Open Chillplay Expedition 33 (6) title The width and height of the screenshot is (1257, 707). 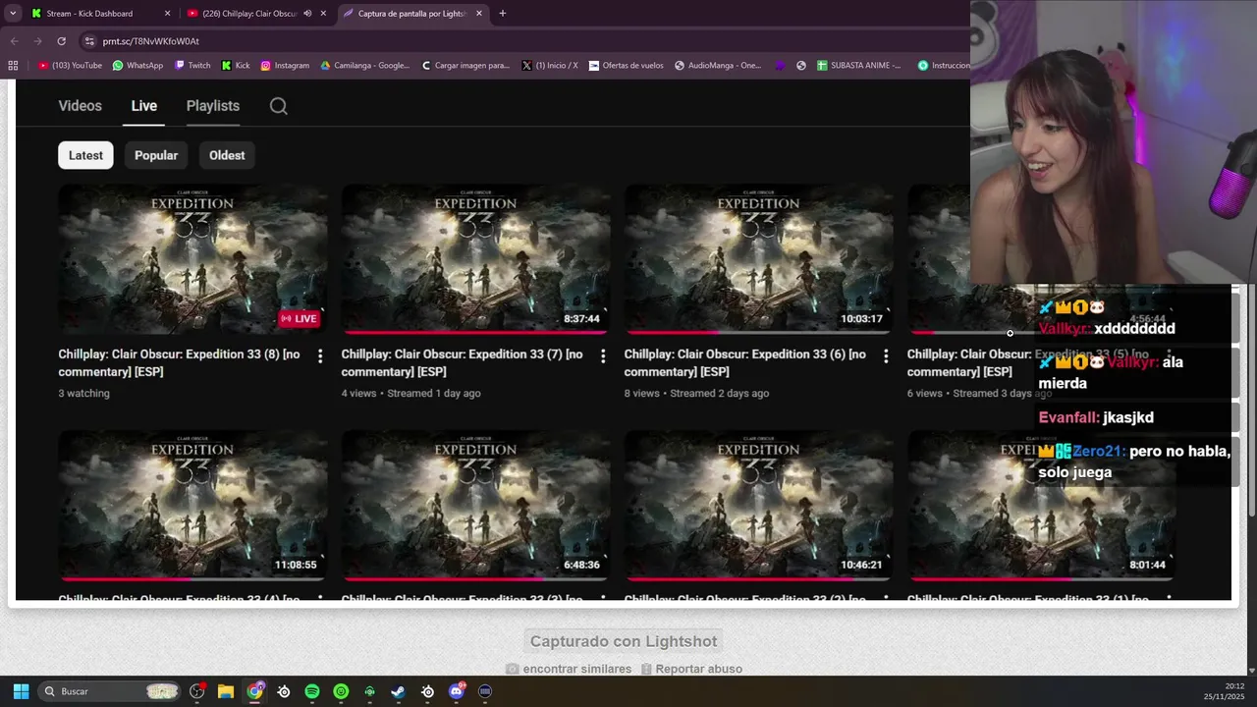point(744,363)
